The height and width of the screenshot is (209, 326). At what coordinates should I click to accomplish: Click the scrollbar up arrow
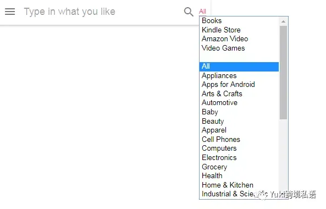point(283,21)
